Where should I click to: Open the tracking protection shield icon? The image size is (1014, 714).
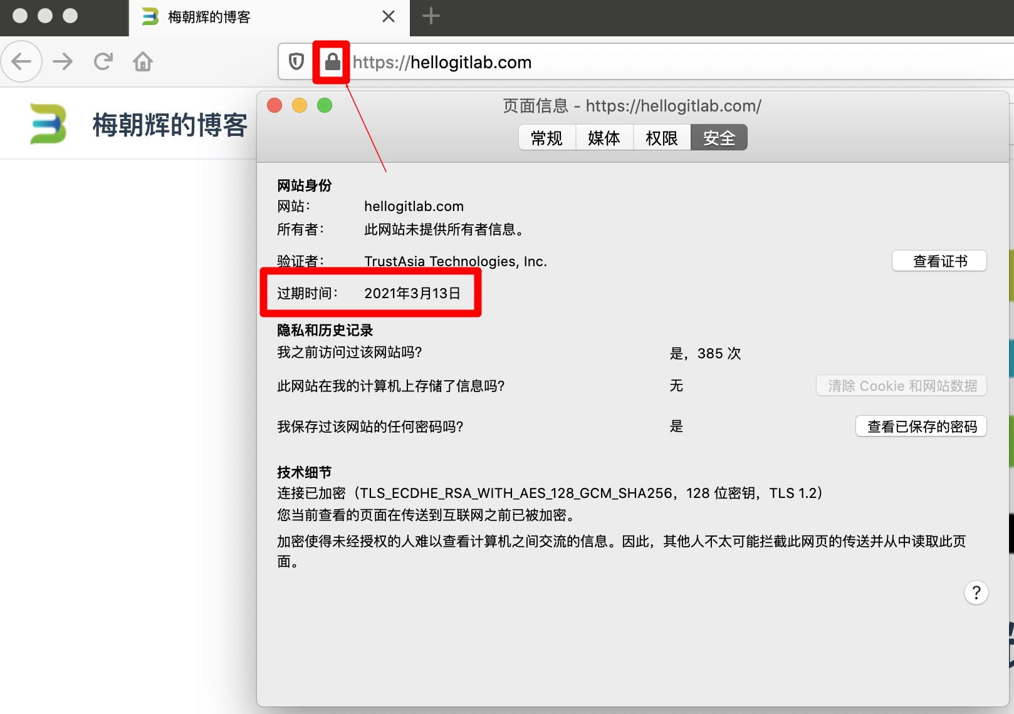click(x=296, y=61)
